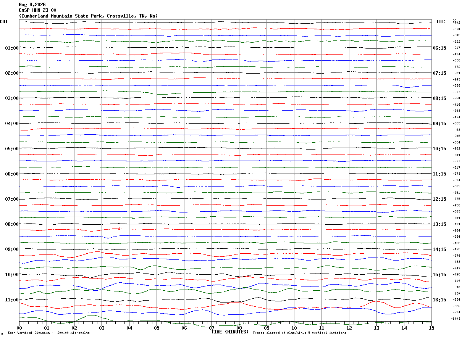This screenshot has width=462, height=338.
Task: Select the station header 'CMSP HHN Z3 00'
Action: tap(37, 10)
